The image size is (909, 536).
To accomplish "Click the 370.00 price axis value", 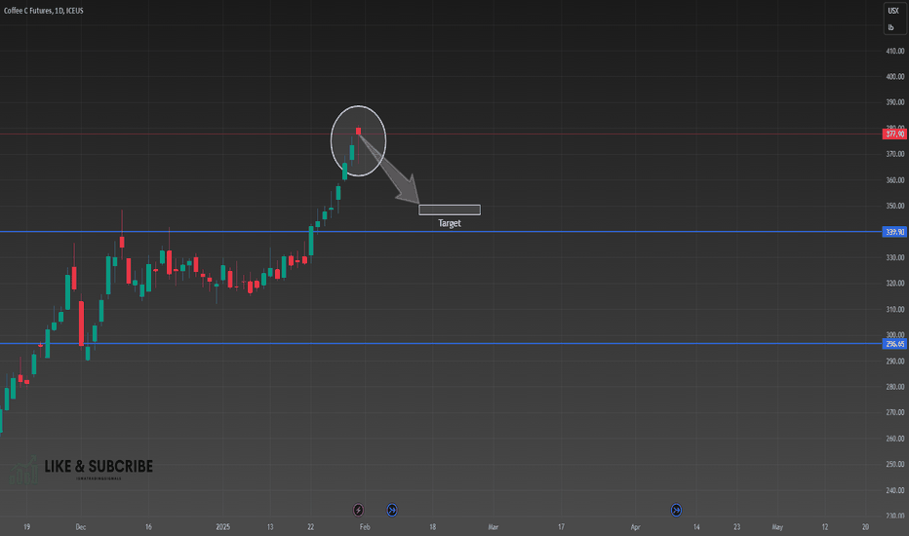I will [x=895, y=154].
